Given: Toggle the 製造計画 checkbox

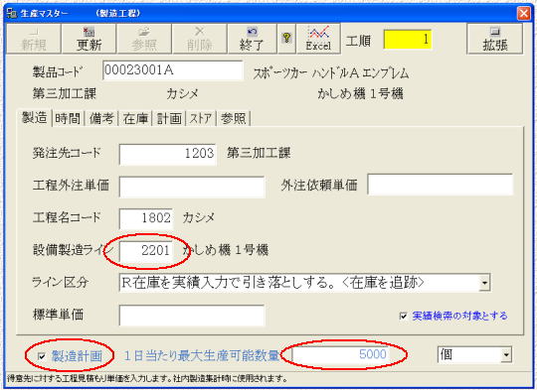Looking at the screenshot, I should pyautogui.click(x=42, y=356).
